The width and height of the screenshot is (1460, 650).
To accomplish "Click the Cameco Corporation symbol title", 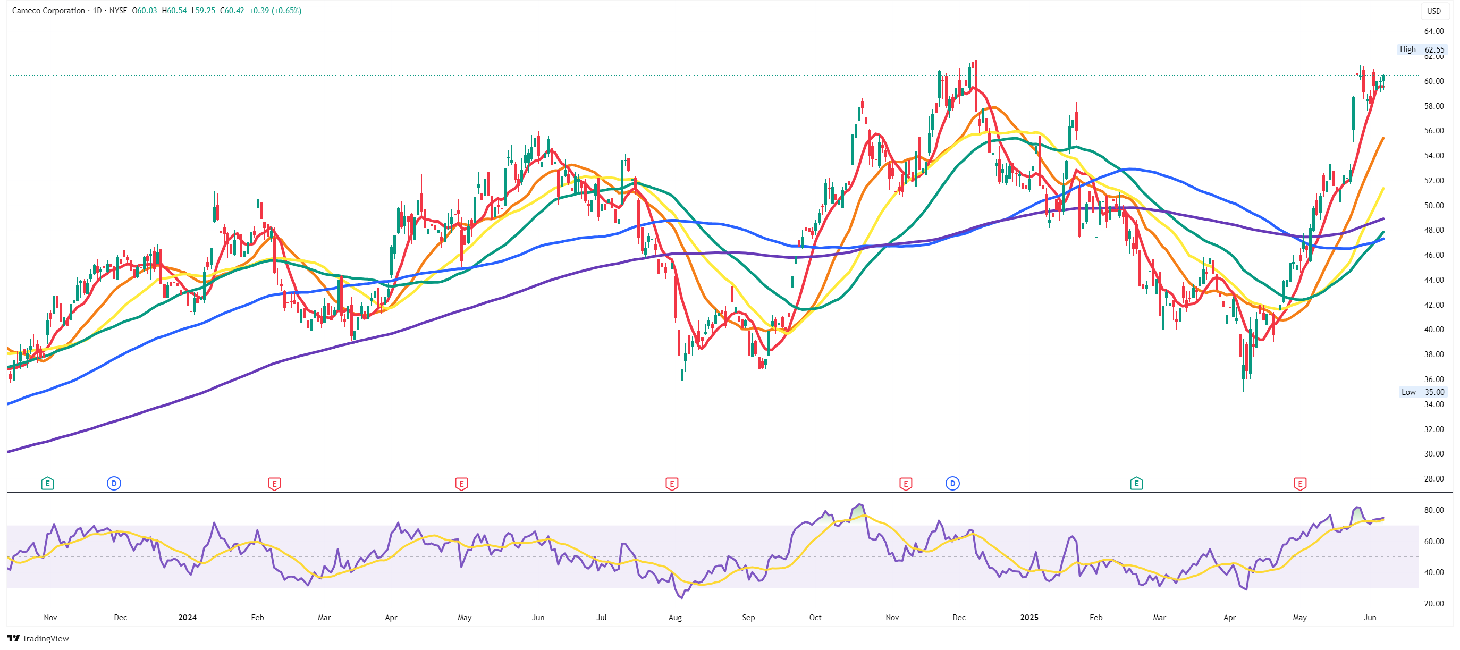I will click(x=48, y=11).
